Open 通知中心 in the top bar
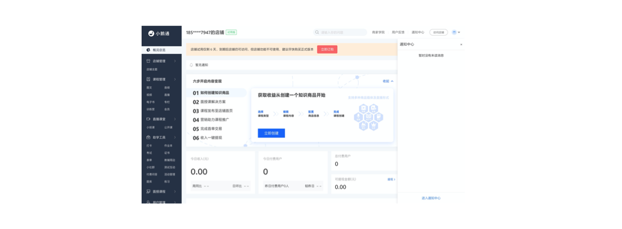Image resolution: width=622 pixels, height=229 pixels. tap(417, 32)
